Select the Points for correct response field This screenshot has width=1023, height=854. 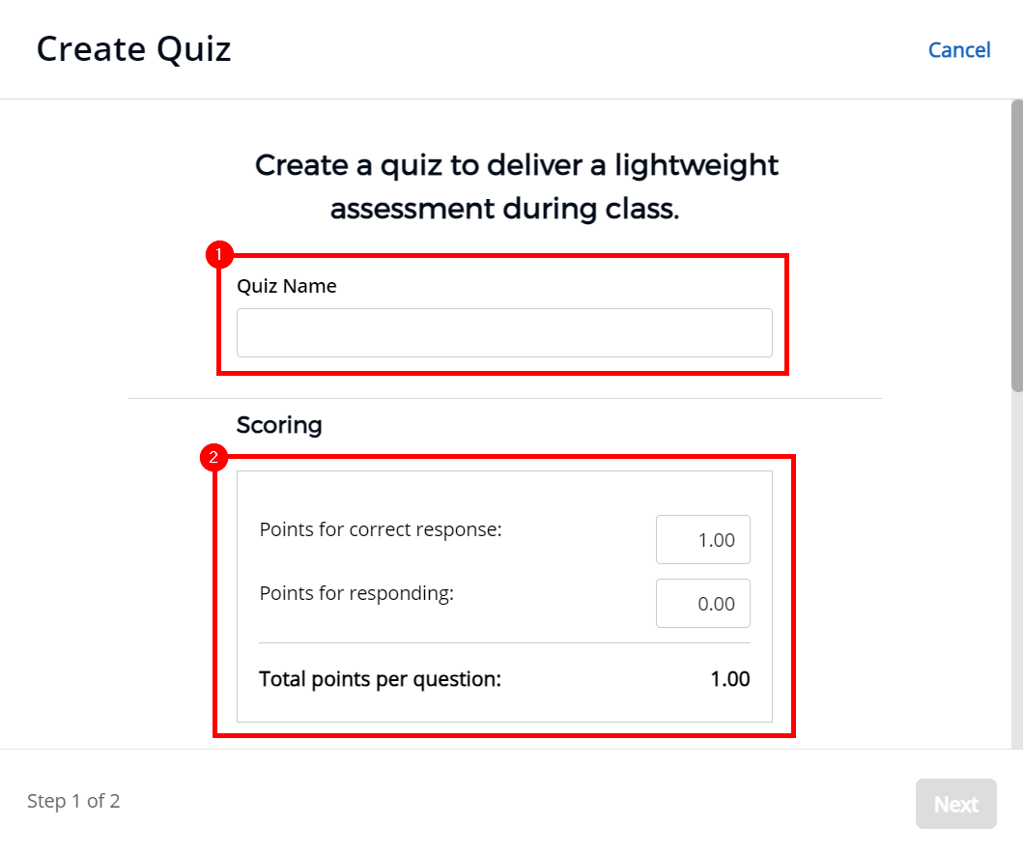[x=703, y=539]
